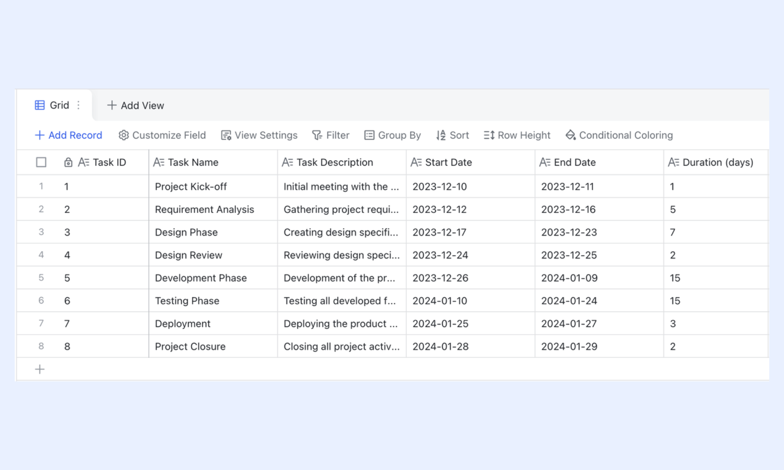Select end date 2024-01-09
This screenshot has height=470, width=784.
[x=599, y=278]
